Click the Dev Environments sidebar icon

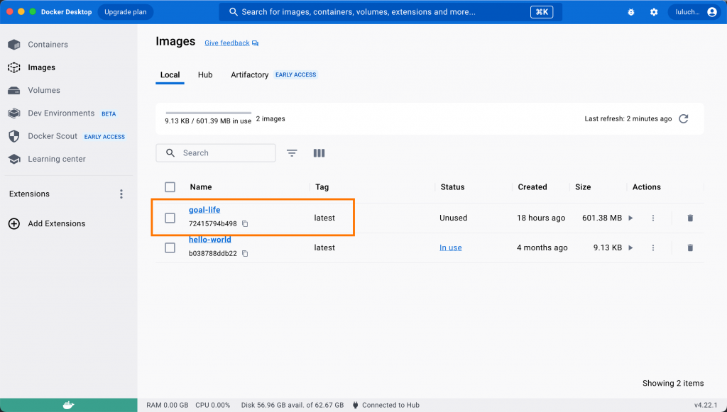[14, 113]
